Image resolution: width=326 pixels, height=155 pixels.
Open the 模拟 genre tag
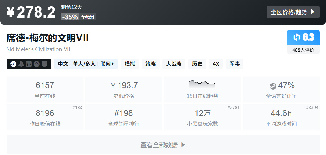[x=130, y=64]
